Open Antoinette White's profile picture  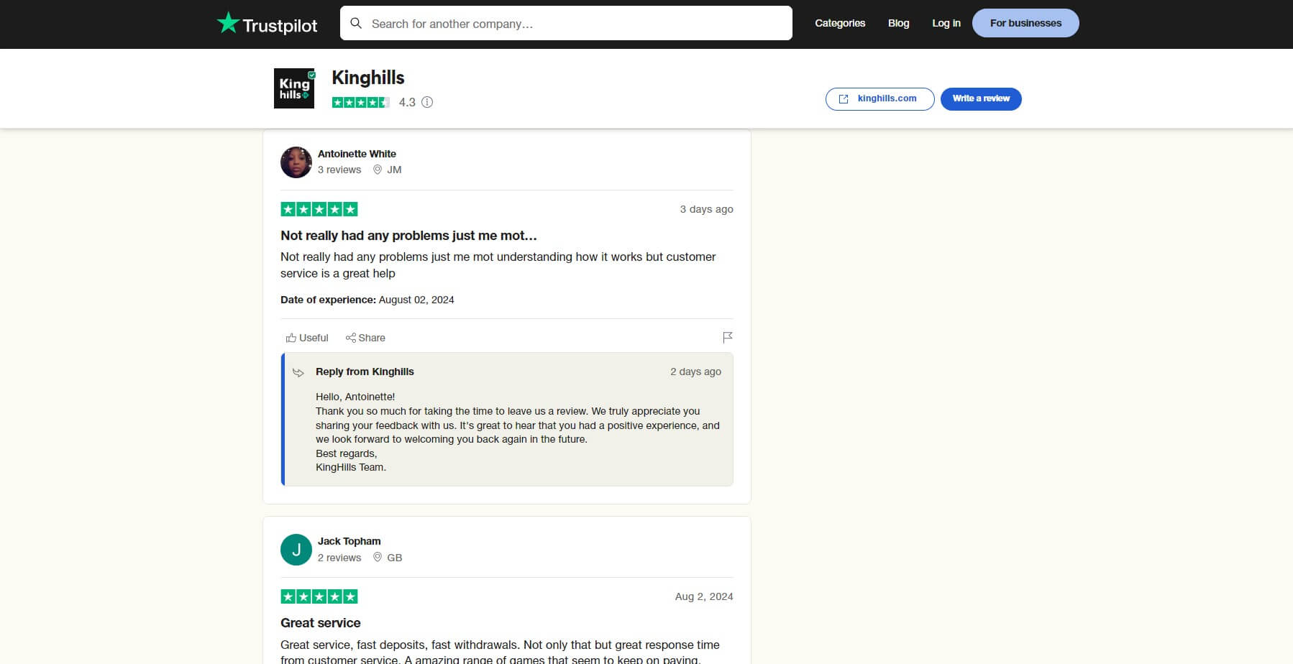296,162
